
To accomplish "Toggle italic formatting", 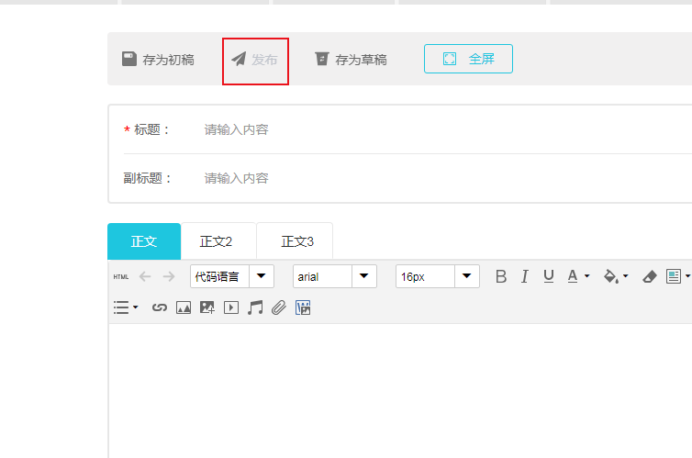I will (524, 276).
